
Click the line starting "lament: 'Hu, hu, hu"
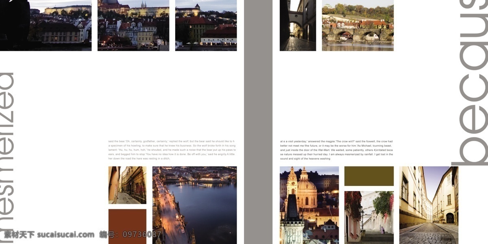click(172, 150)
